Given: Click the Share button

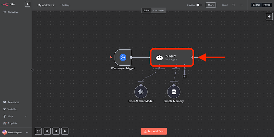Looking at the screenshot, I should point(211,5).
